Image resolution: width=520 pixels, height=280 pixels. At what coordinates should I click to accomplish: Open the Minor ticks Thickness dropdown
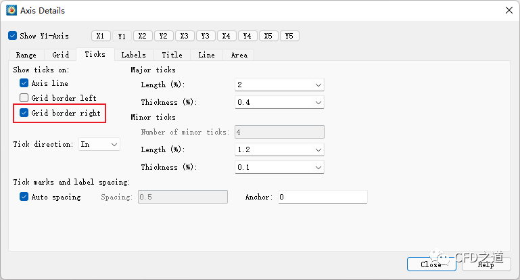point(279,167)
